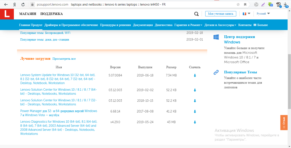Viewport: 291px width, 148px height.
Task: Click version value v4.29.0
Action: click(x=115, y=122)
